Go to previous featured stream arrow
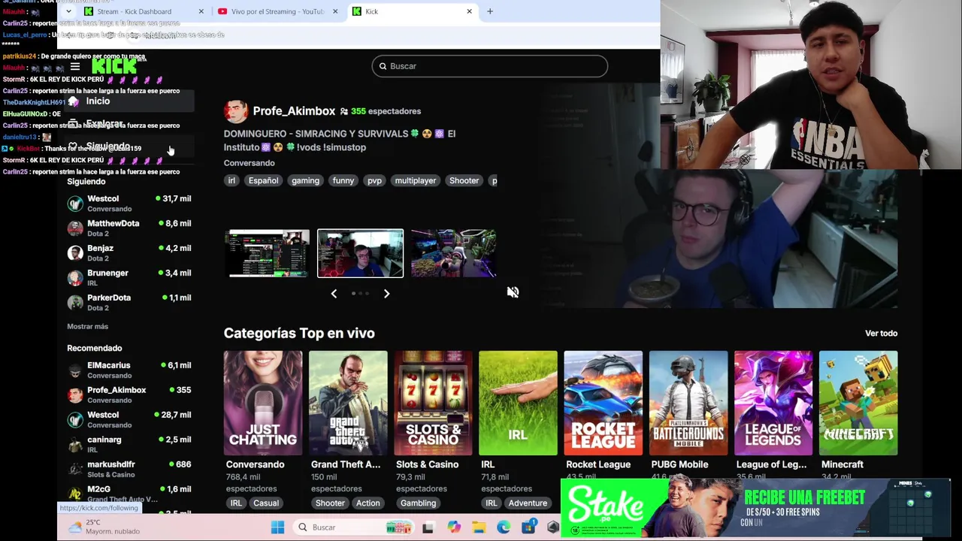962x541 pixels. [334, 294]
